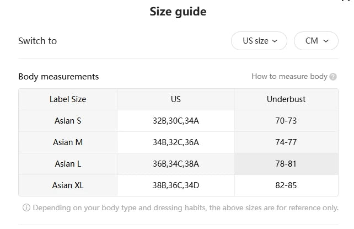Open the US size dropdown
The width and height of the screenshot is (354, 229).
(x=259, y=41)
